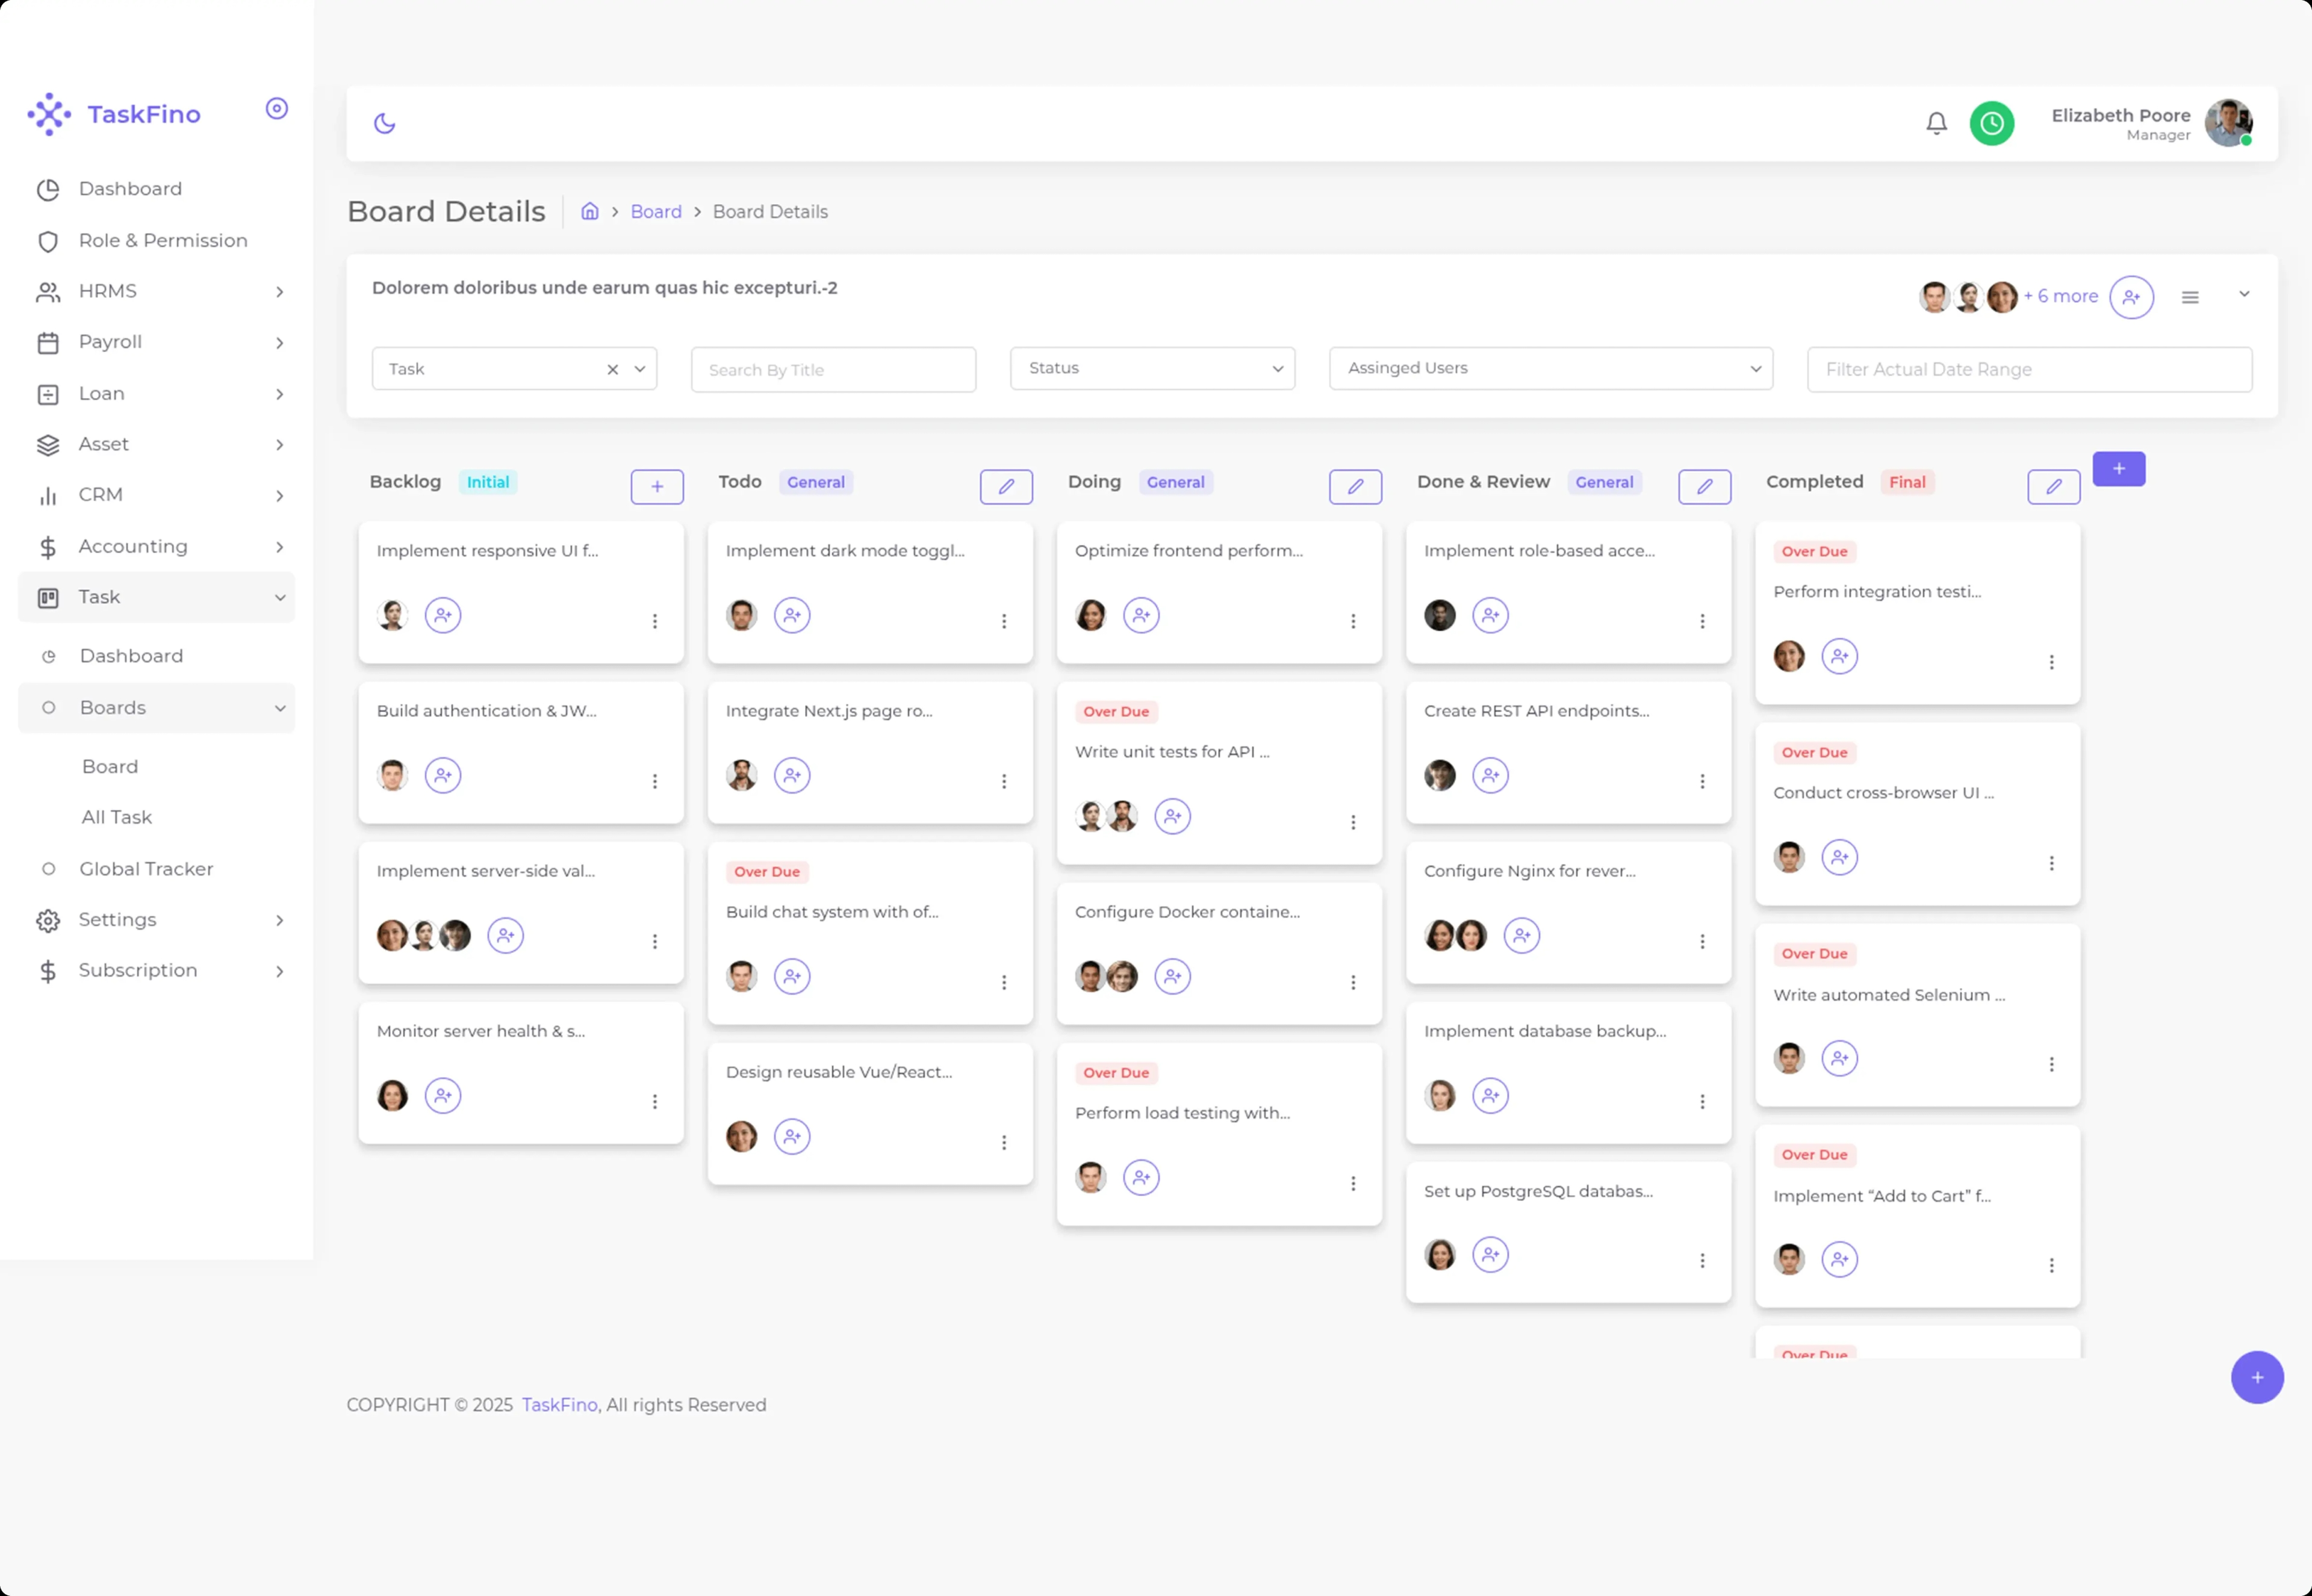Screen dimensions: 2312x1596
Task: Click the TaskFino footer link
Action: [559, 1404]
